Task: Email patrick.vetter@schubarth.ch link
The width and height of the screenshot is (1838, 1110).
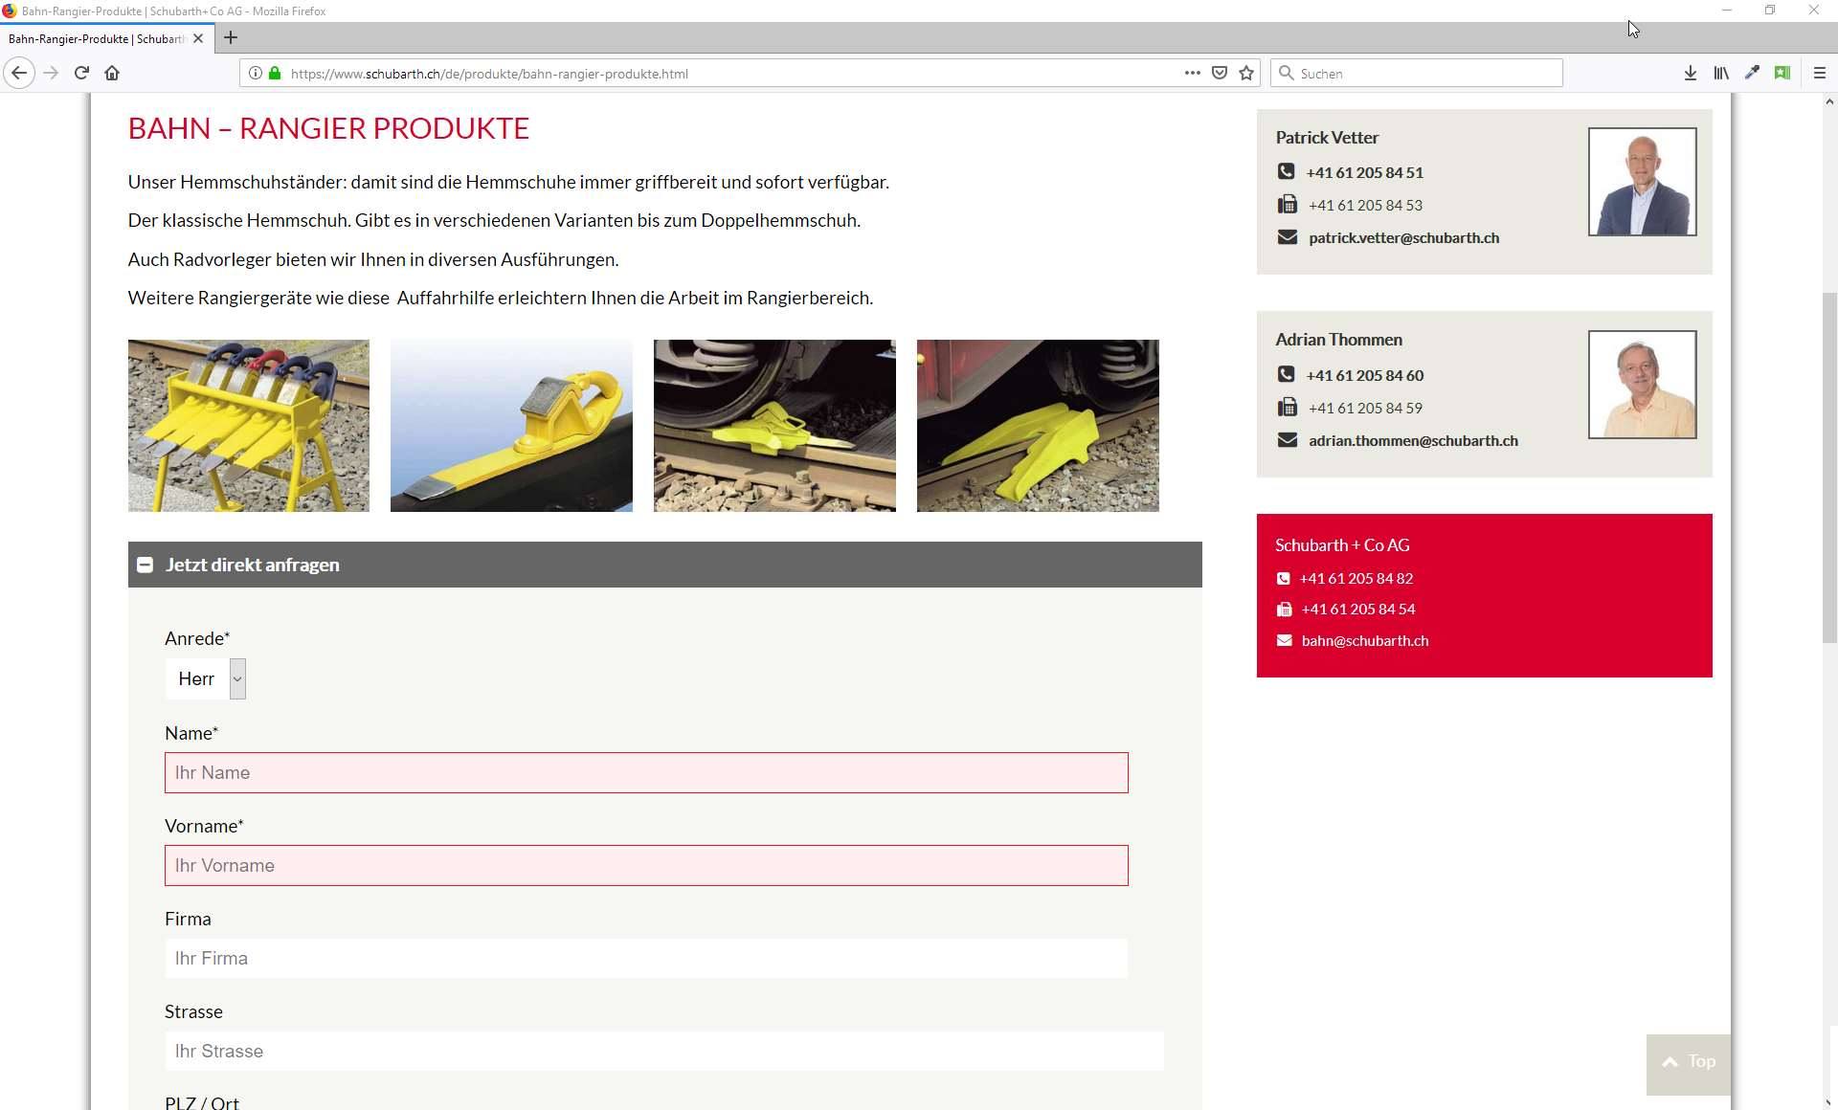Action: [x=1403, y=237]
